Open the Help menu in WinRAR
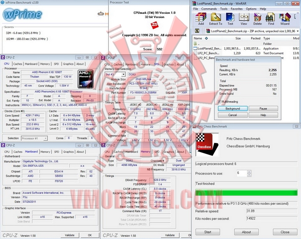This screenshot has height=239, width=301. pos(263,9)
